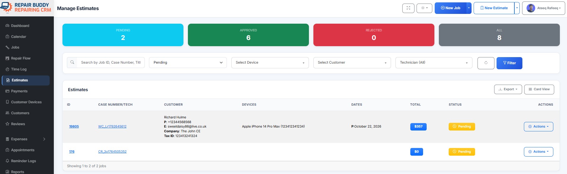567x174 pixels.
Task: Click the New Estimate button
Action: [494, 8]
